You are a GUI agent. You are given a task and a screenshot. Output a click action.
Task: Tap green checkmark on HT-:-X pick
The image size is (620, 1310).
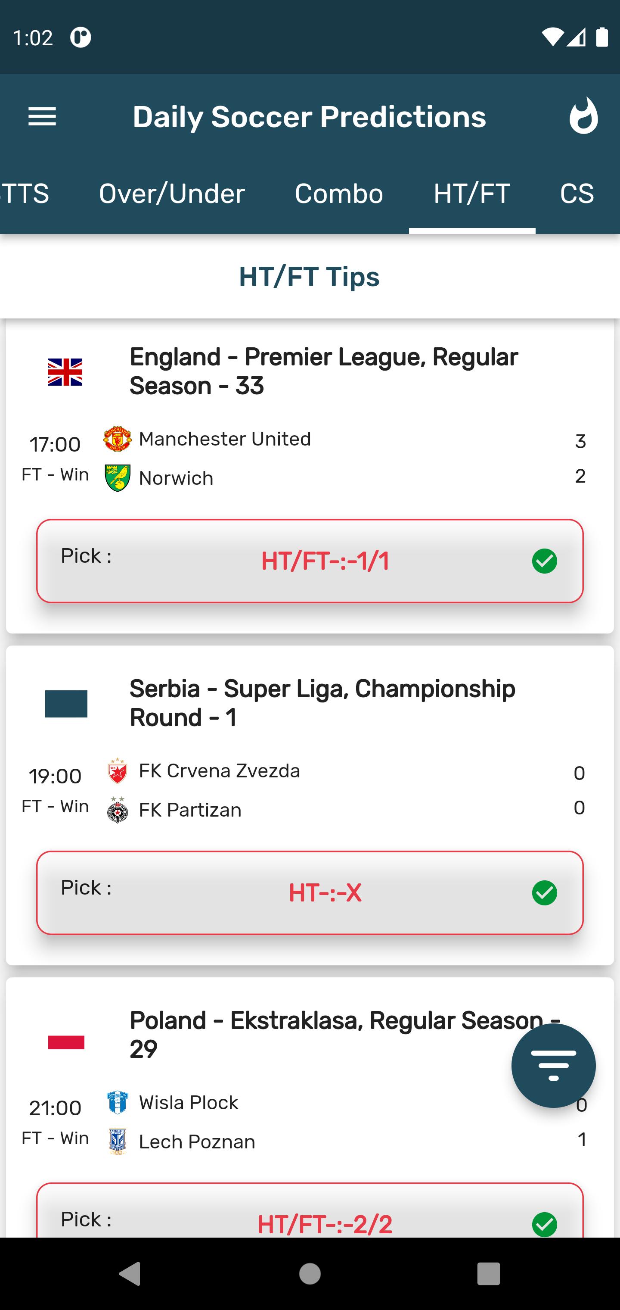pos(544,893)
